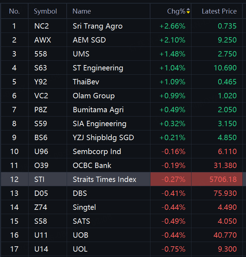
Task: Click the Chg% column header label
Action: coord(176,11)
